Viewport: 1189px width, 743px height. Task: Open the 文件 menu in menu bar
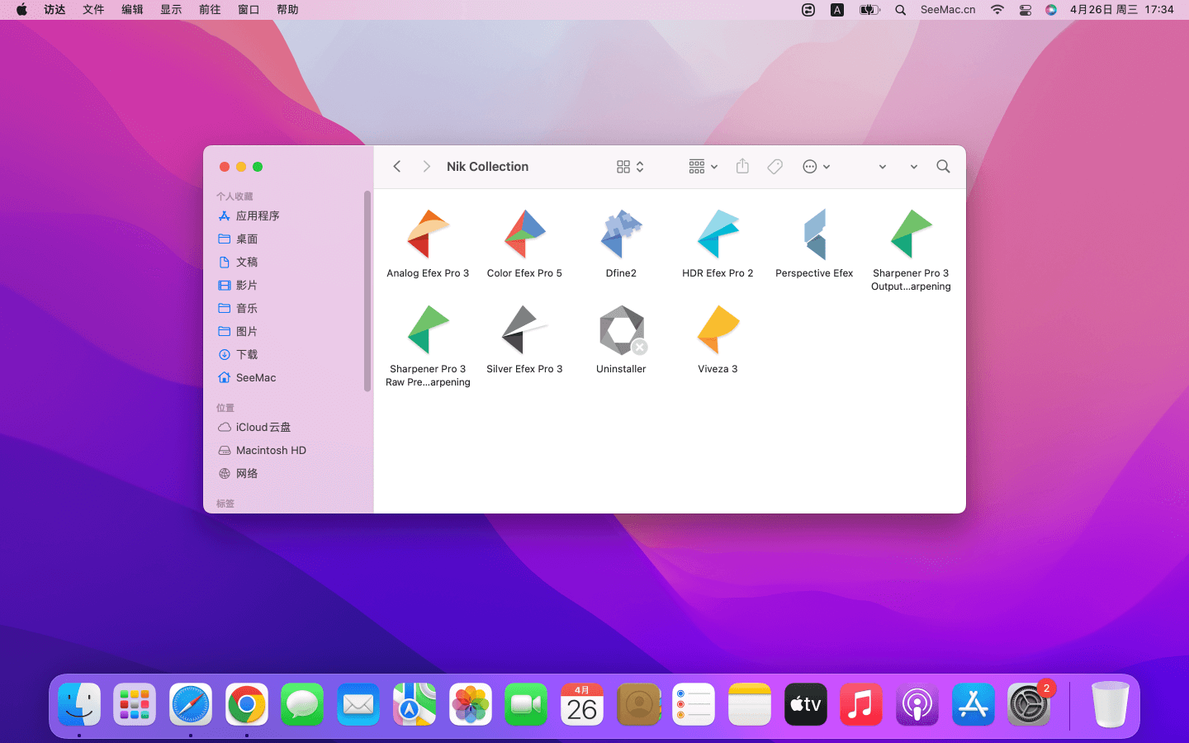click(x=93, y=10)
